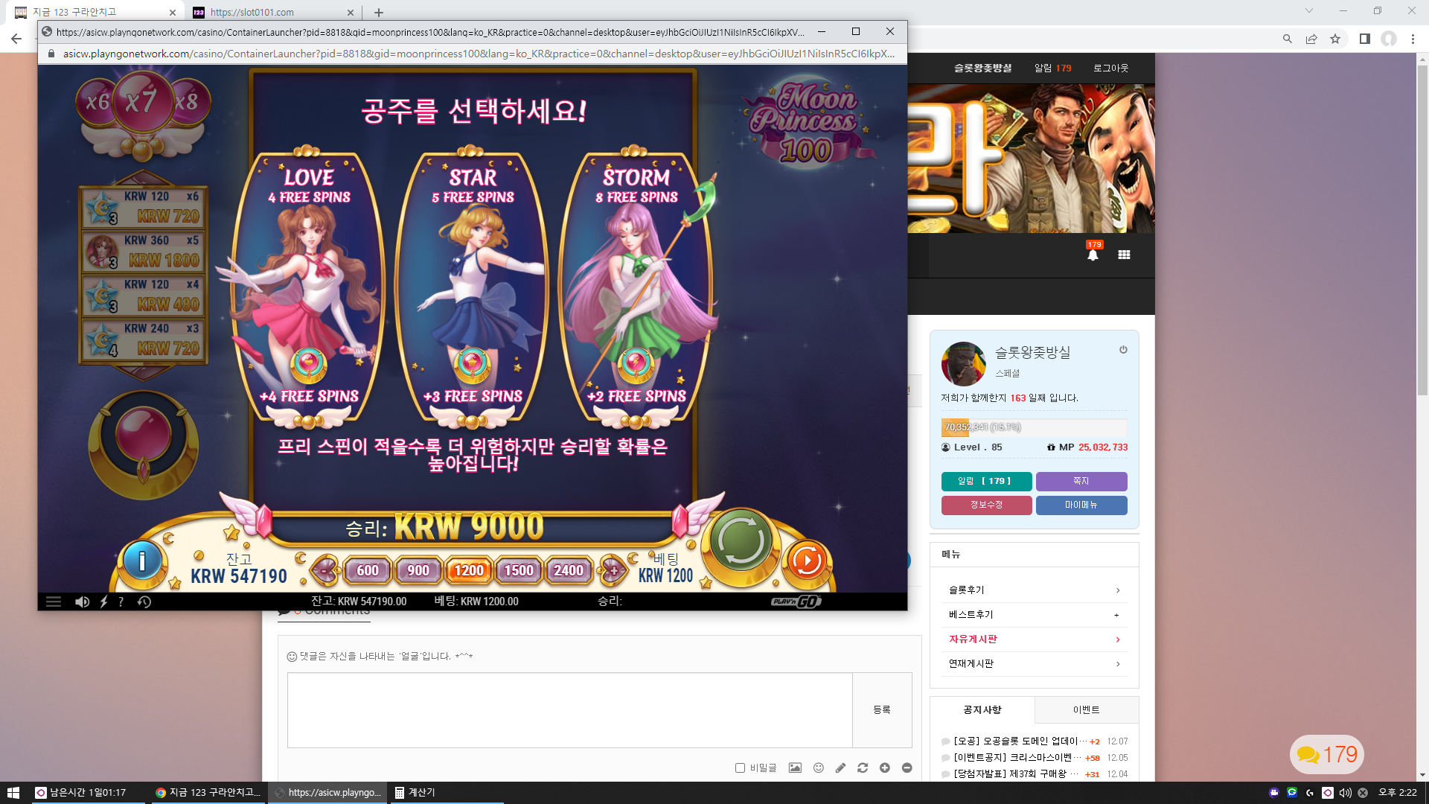The width and height of the screenshot is (1429, 804).
Task: Click the profile avatar image
Action: (x=964, y=364)
